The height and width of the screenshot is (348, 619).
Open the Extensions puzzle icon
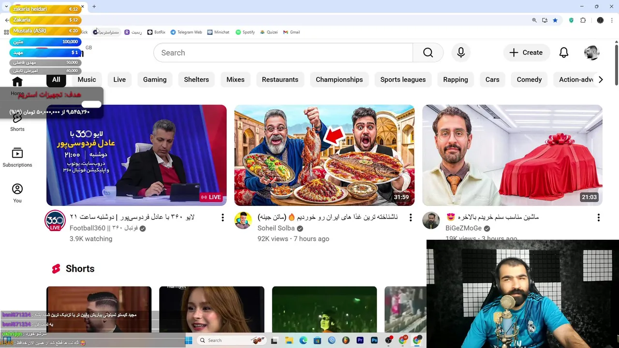[583, 20]
